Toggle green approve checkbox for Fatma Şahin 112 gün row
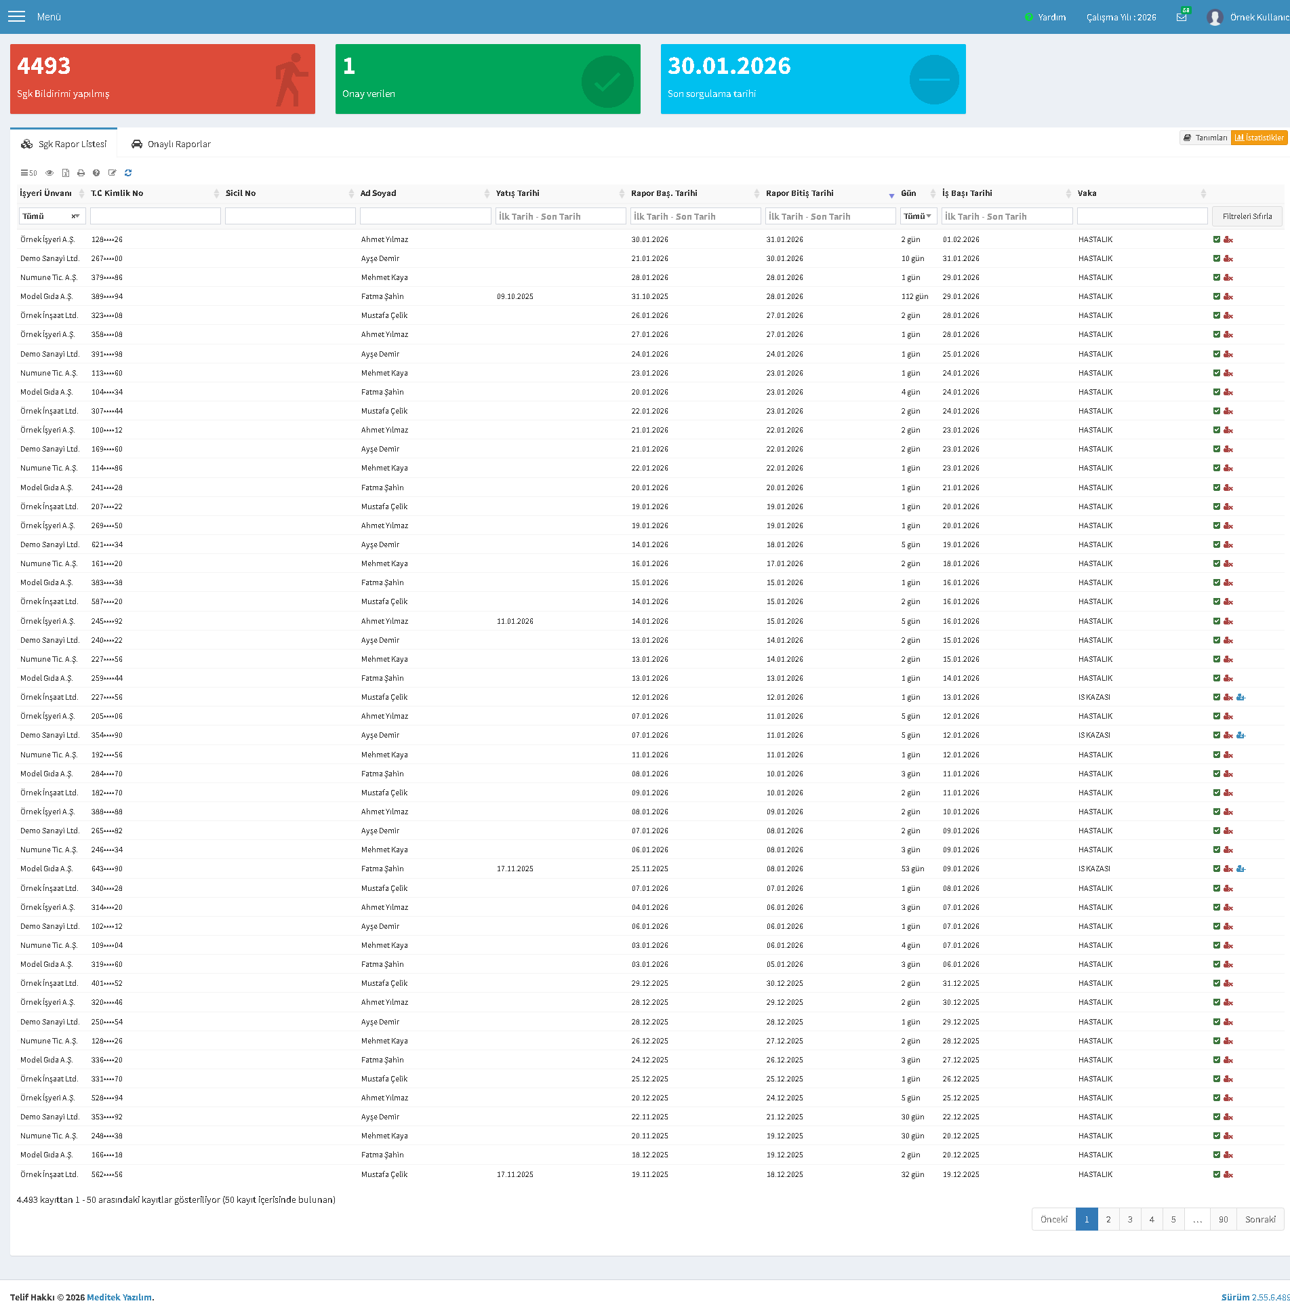This screenshot has width=1290, height=1314. coord(1217,296)
